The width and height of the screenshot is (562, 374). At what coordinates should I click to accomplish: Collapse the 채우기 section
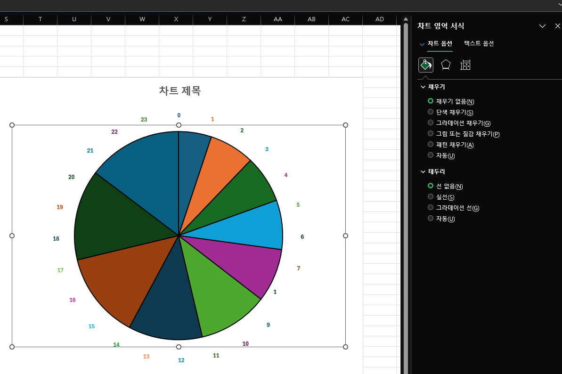click(x=423, y=87)
